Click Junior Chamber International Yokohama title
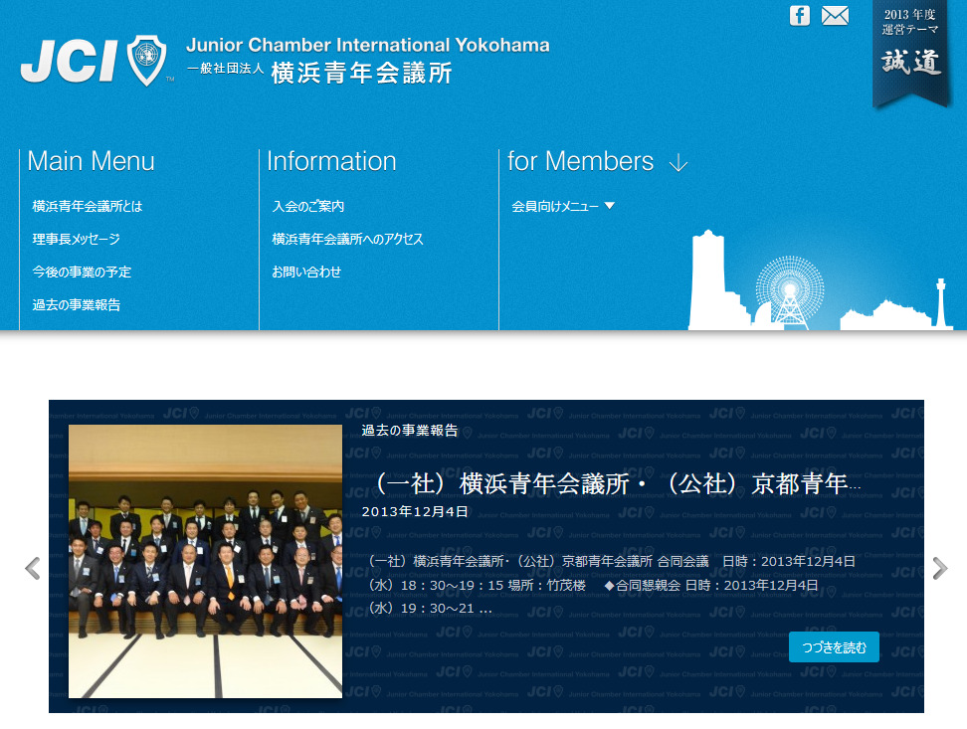Image resolution: width=967 pixels, height=729 pixels. click(367, 45)
